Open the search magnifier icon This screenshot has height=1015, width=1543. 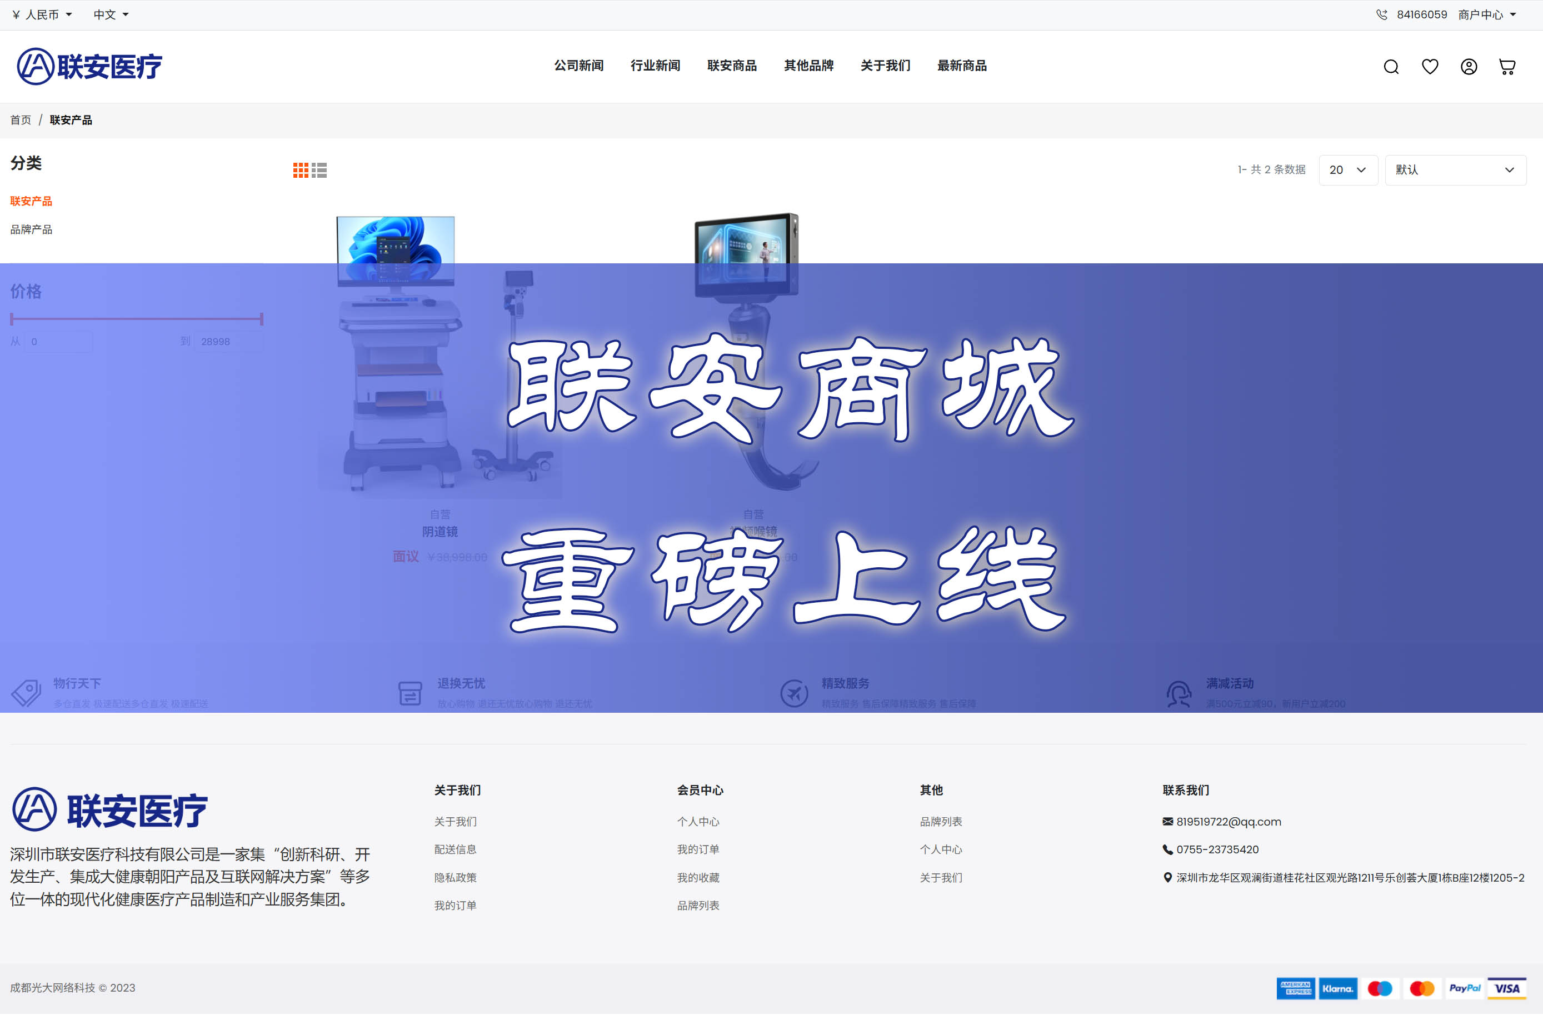(x=1391, y=67)
